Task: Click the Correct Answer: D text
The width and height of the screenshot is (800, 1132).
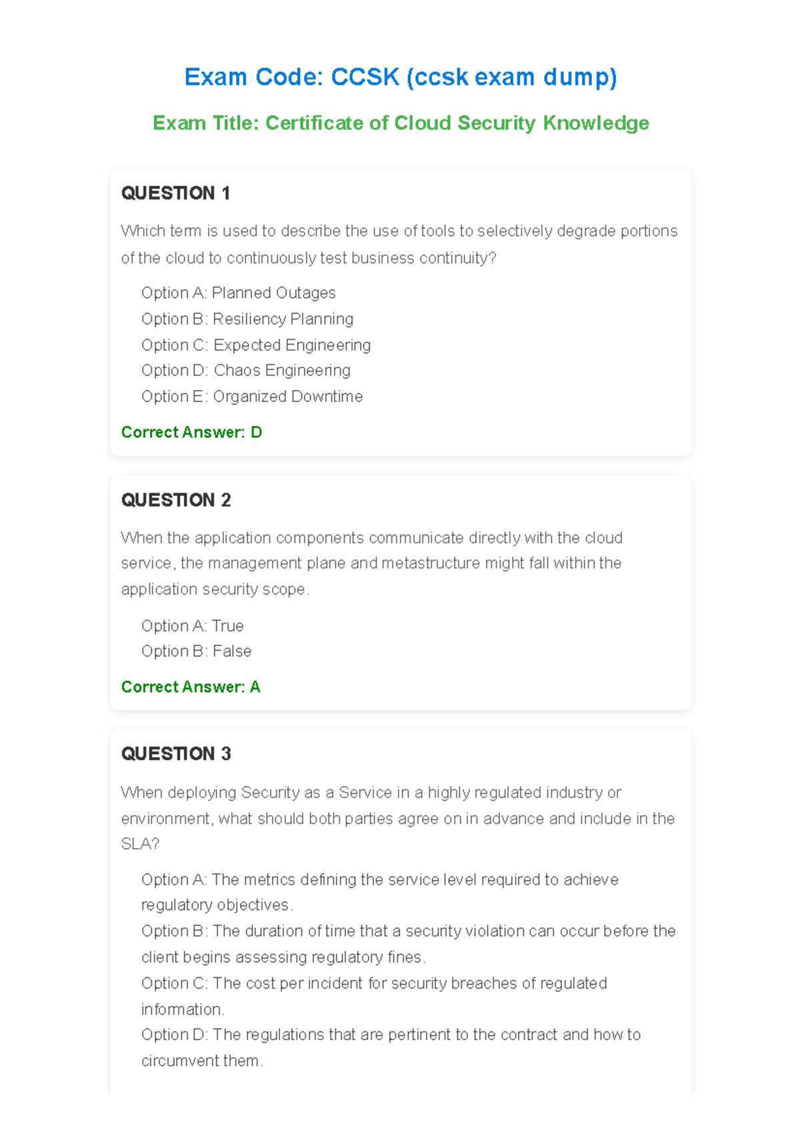Action: (191, 433)
